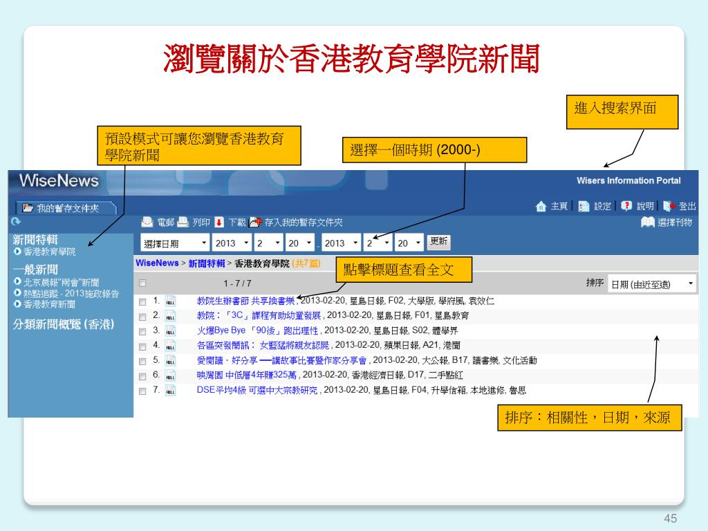Select 熱點追蹤 - 2013施政報告 in sidebar

(71, 293)
